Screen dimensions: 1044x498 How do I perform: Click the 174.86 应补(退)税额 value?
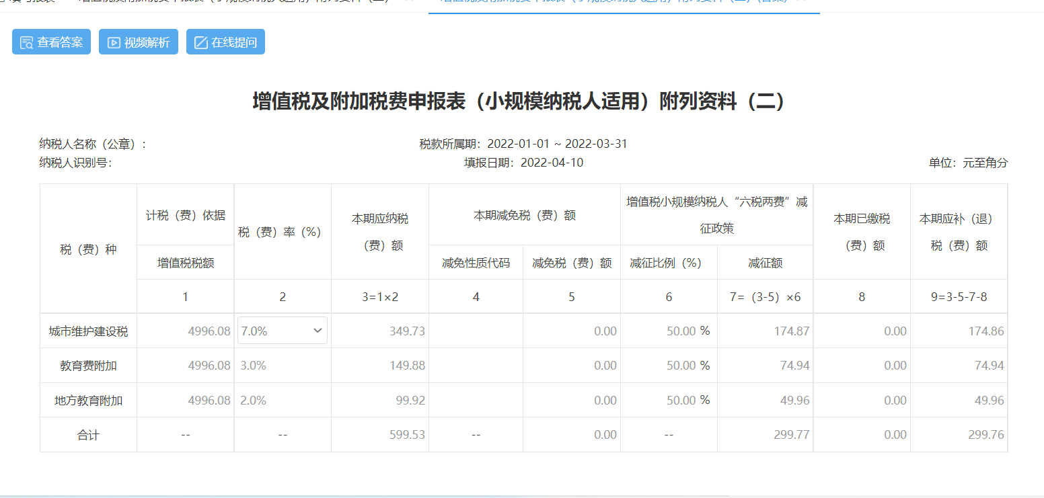(x=986, y=331)
